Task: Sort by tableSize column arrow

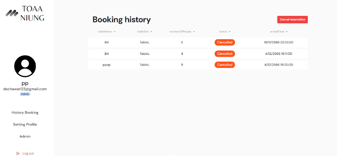Action: click(x=151, y=32)
